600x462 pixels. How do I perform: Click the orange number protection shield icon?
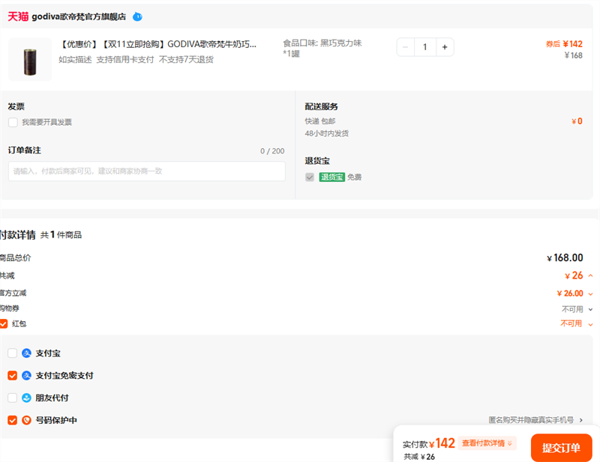coord(26,420)
